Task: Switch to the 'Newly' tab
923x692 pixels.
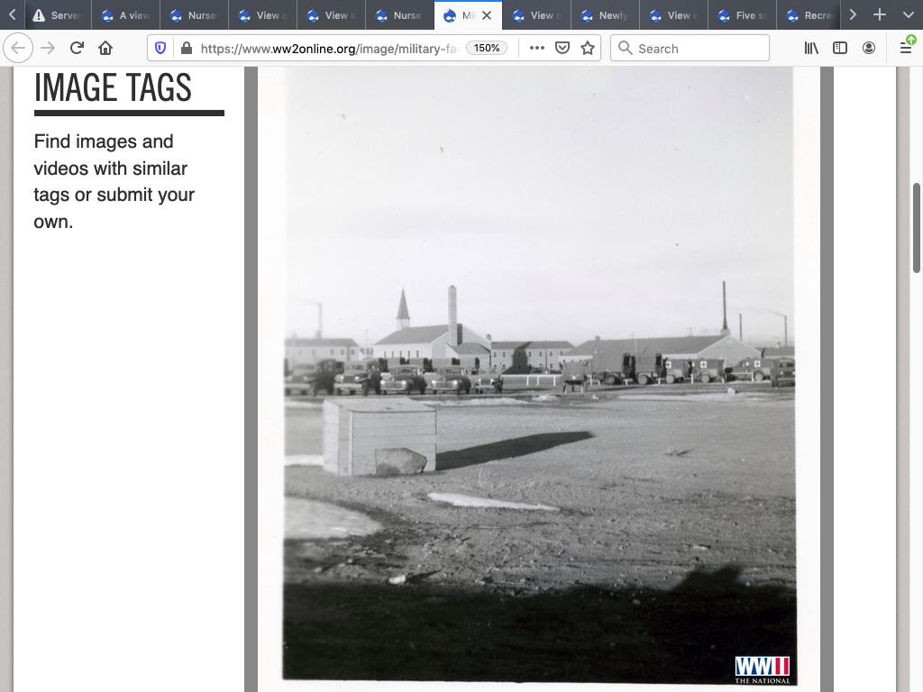Action: 606,15
